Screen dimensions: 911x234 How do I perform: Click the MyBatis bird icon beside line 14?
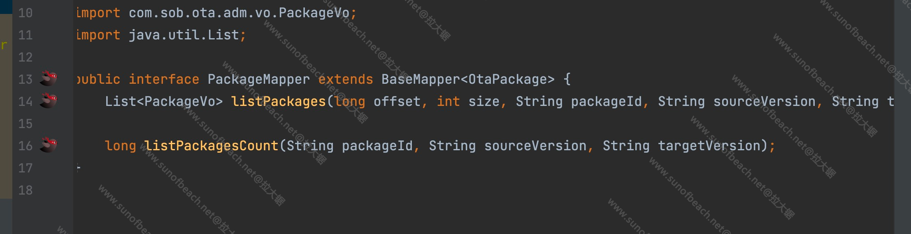tap(48, 100)
